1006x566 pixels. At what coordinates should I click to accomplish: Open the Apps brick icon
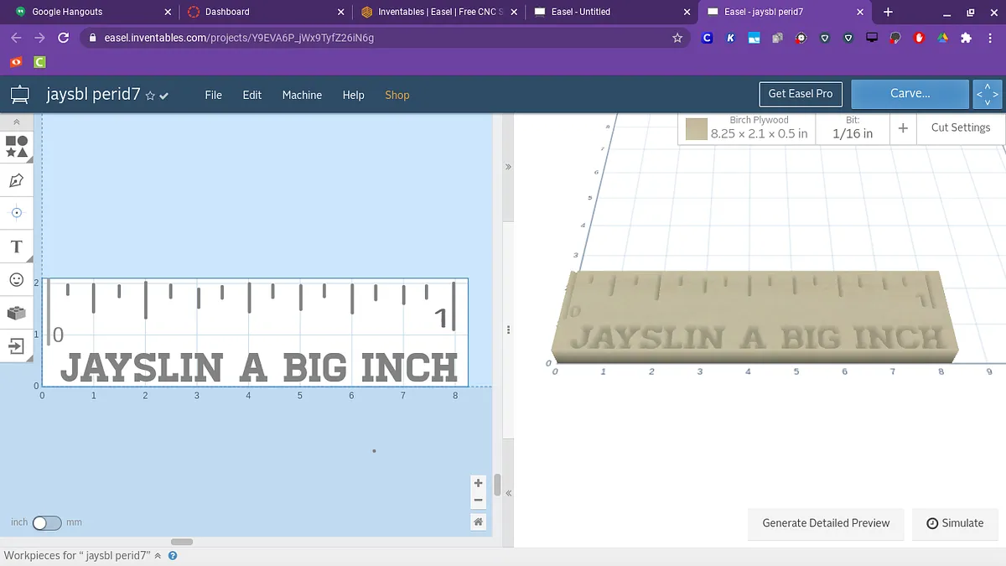pos(16,313)
